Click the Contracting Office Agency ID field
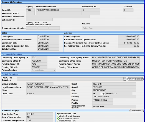 click(39, 57)
